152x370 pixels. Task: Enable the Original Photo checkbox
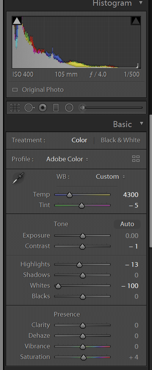point(15,90)
